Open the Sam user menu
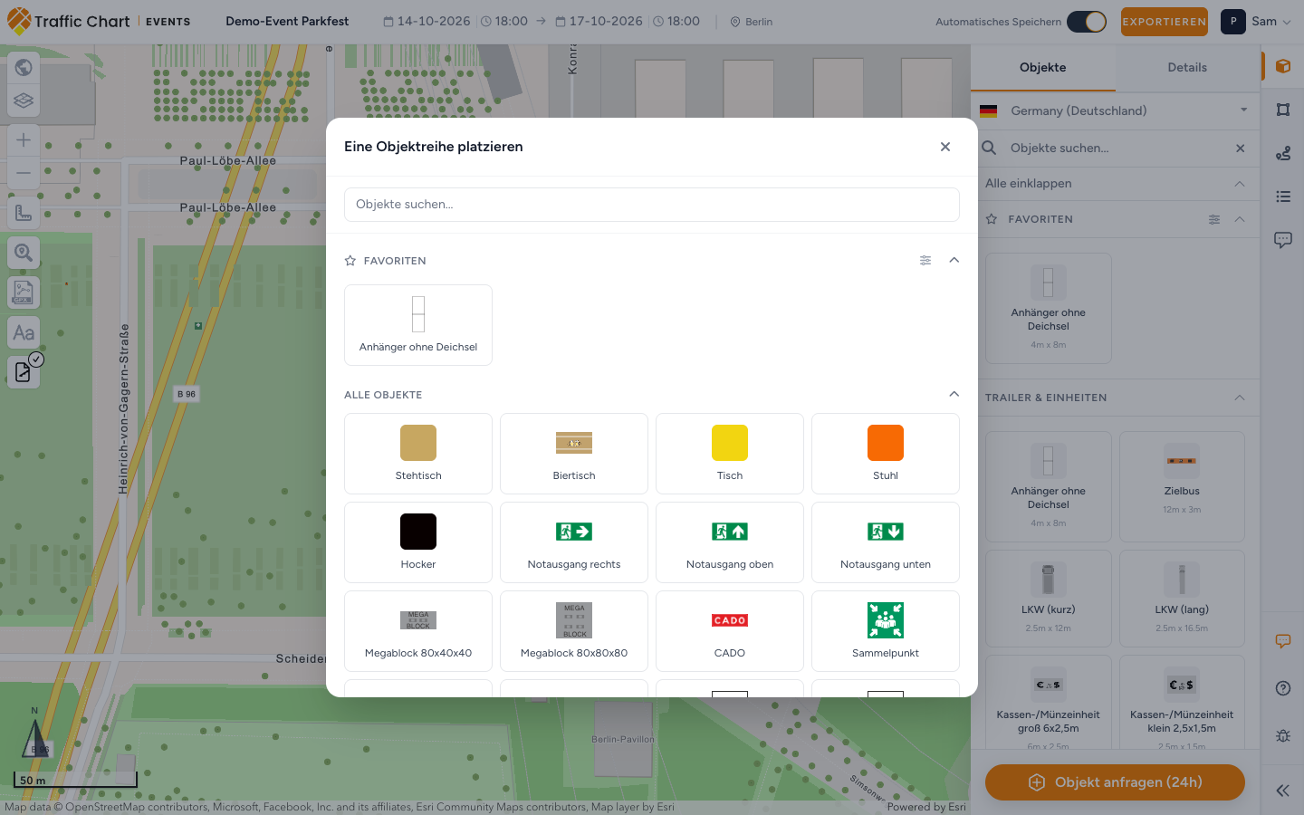 [1256, 22]
